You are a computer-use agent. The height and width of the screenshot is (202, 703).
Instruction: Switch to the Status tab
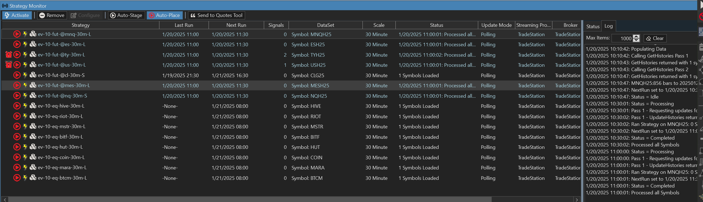coord(593,27)
